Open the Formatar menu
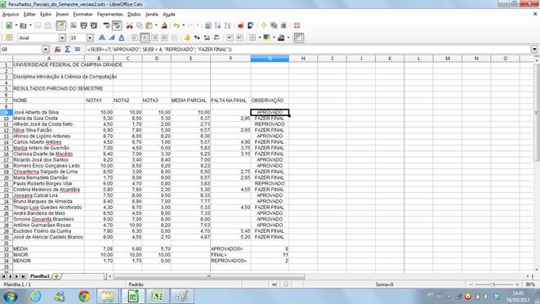 (83, 14)
